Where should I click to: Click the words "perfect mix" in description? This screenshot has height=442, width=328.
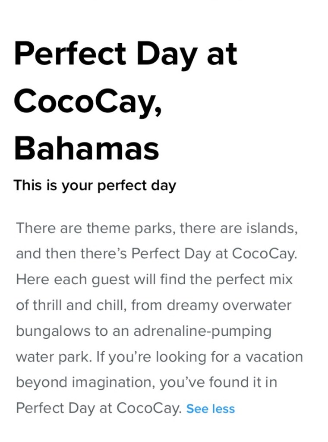[x=254, y=280]
